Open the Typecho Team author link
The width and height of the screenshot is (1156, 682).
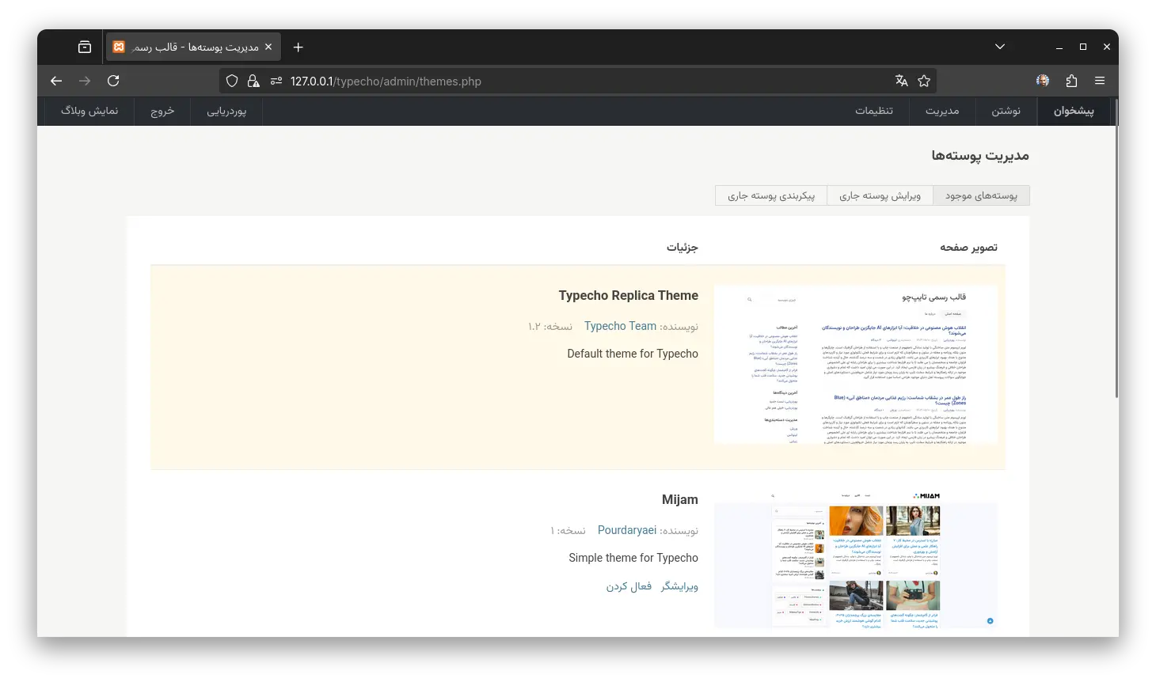pyautogui.click(x=620, y=326)
